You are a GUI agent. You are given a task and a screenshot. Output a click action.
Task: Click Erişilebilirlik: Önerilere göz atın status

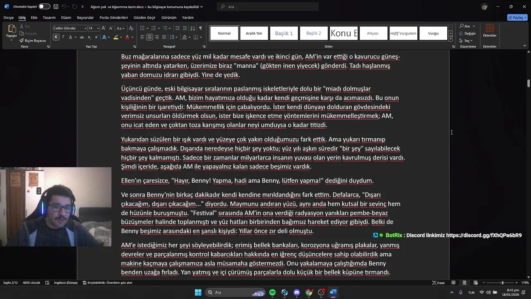click(107, 283)
